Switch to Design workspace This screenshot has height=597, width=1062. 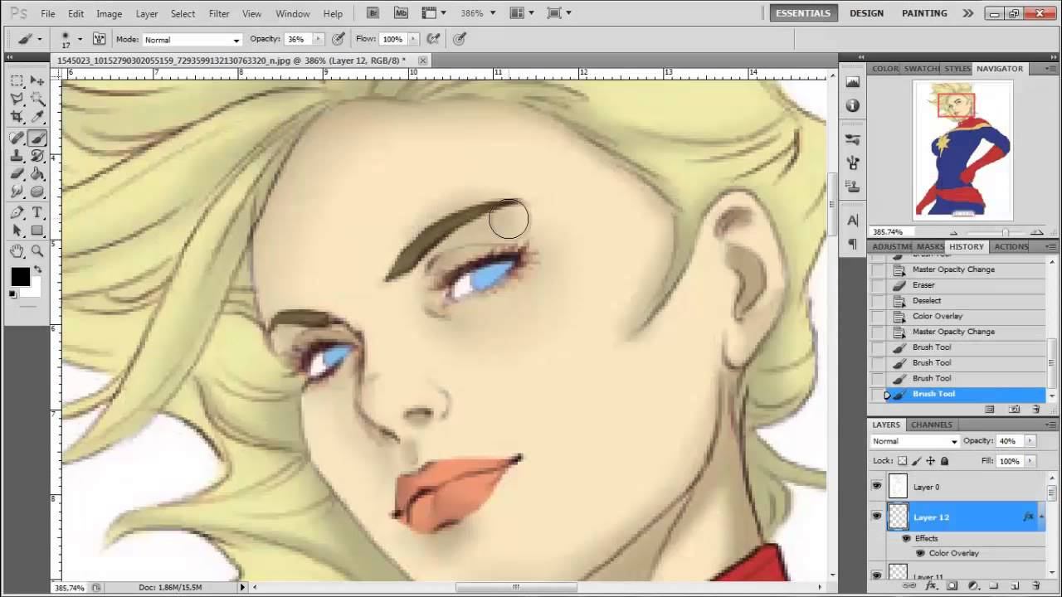coord(866,13)
